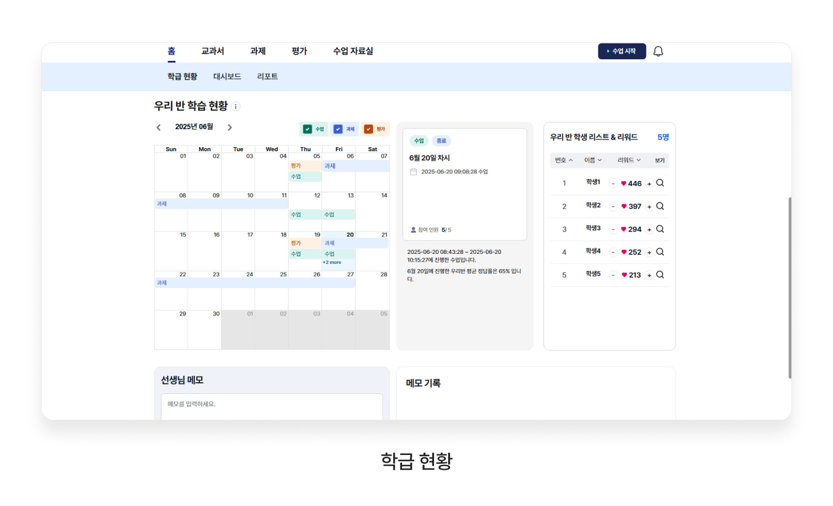Viewport: 833px width, 506px height.
Task: Click the info icon beside 우리 반 학습 현황
Action: pyautogui.click(x=236, y=107)
